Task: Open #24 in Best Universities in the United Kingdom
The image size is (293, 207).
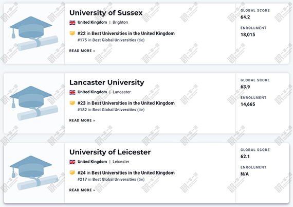Action: (126, 173)
